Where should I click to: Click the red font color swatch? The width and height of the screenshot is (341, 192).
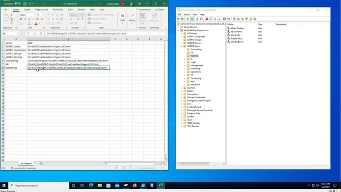pos(36,23)
